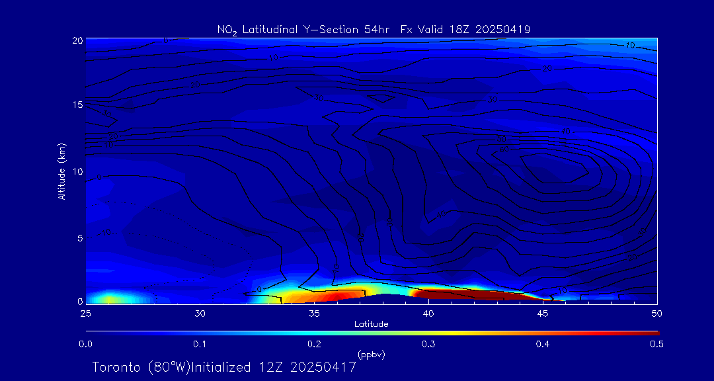Click the altitude axis tick label '5'
This screenshot has width=714, height=381.
coord(80,238)
